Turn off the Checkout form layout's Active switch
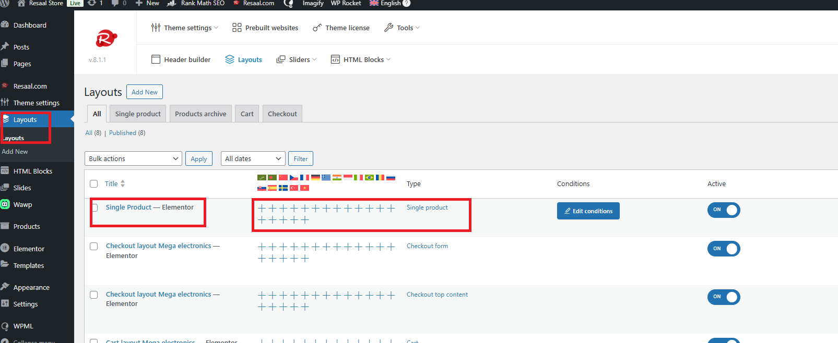This screenshot has width=838, height=343. (724, 249)
